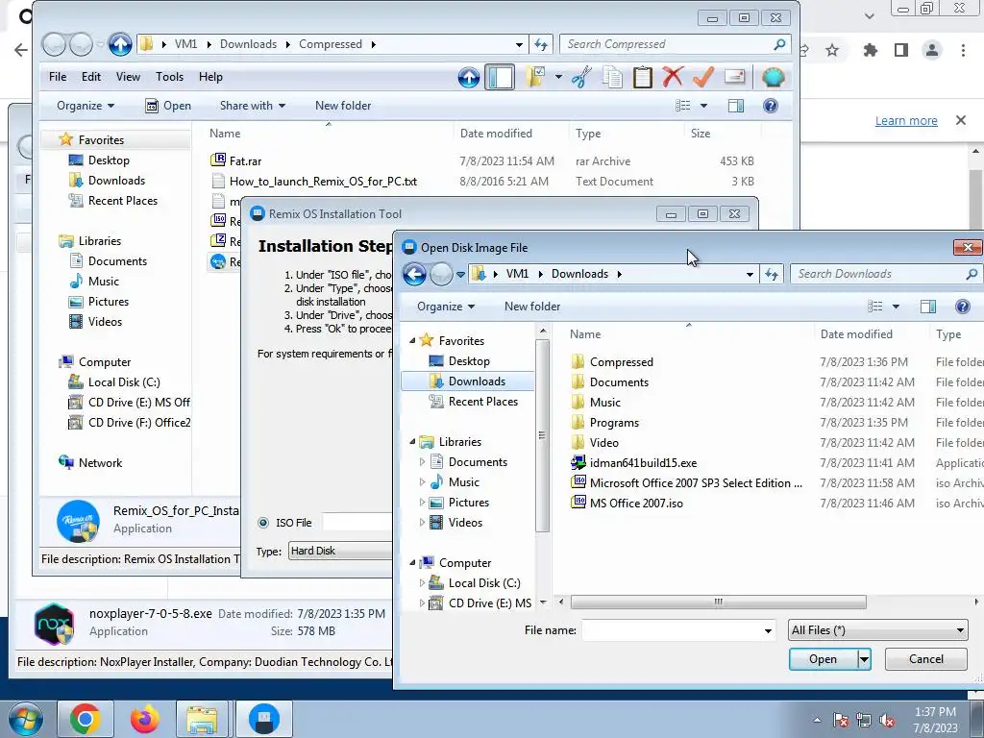Expand Local Disk (C:) in dialog tree
This screenshot has height=738, width=984.
(x=422, y=583)
